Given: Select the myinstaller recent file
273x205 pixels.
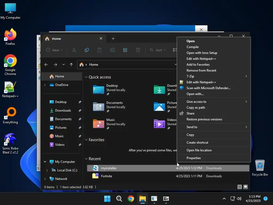Looking at the screenshot, I should pos(168,168).
